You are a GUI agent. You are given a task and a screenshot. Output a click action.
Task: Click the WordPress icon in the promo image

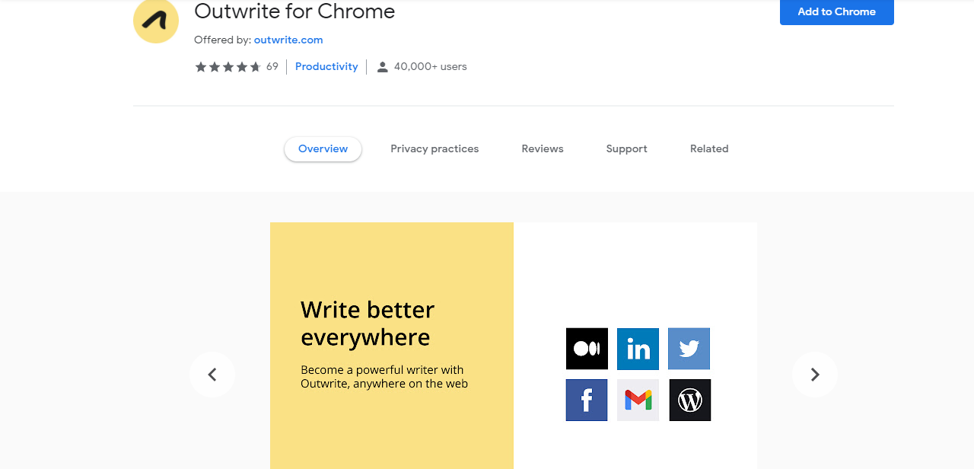click(x=689, y=400)
